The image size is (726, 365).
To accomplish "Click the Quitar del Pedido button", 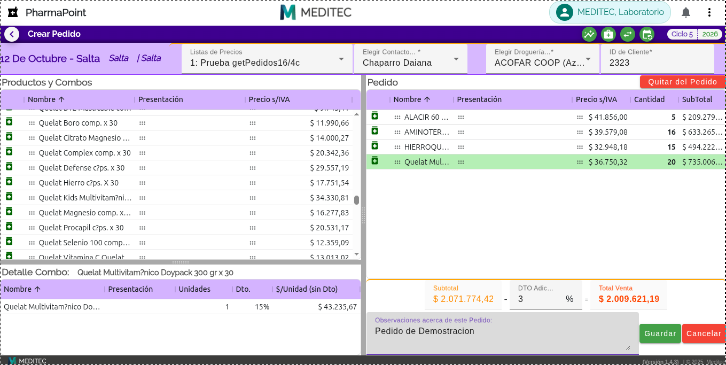I will (683, 82).
